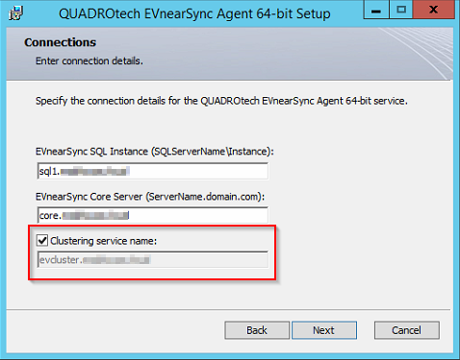Close the setup wizard with the red X

click(x=434, y=10)
